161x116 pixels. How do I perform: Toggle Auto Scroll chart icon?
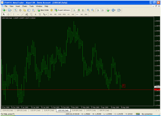coord(98,10)
